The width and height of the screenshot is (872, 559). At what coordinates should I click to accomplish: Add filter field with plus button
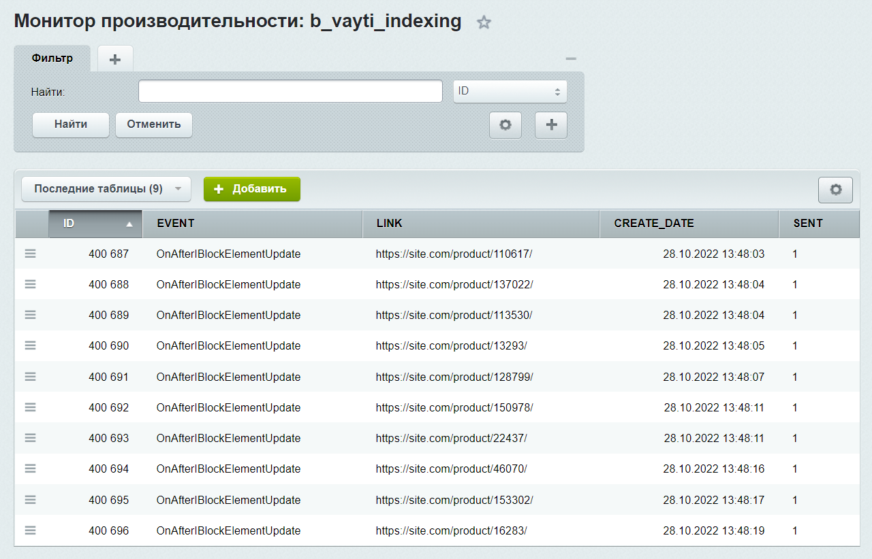(x=551, y=125)
